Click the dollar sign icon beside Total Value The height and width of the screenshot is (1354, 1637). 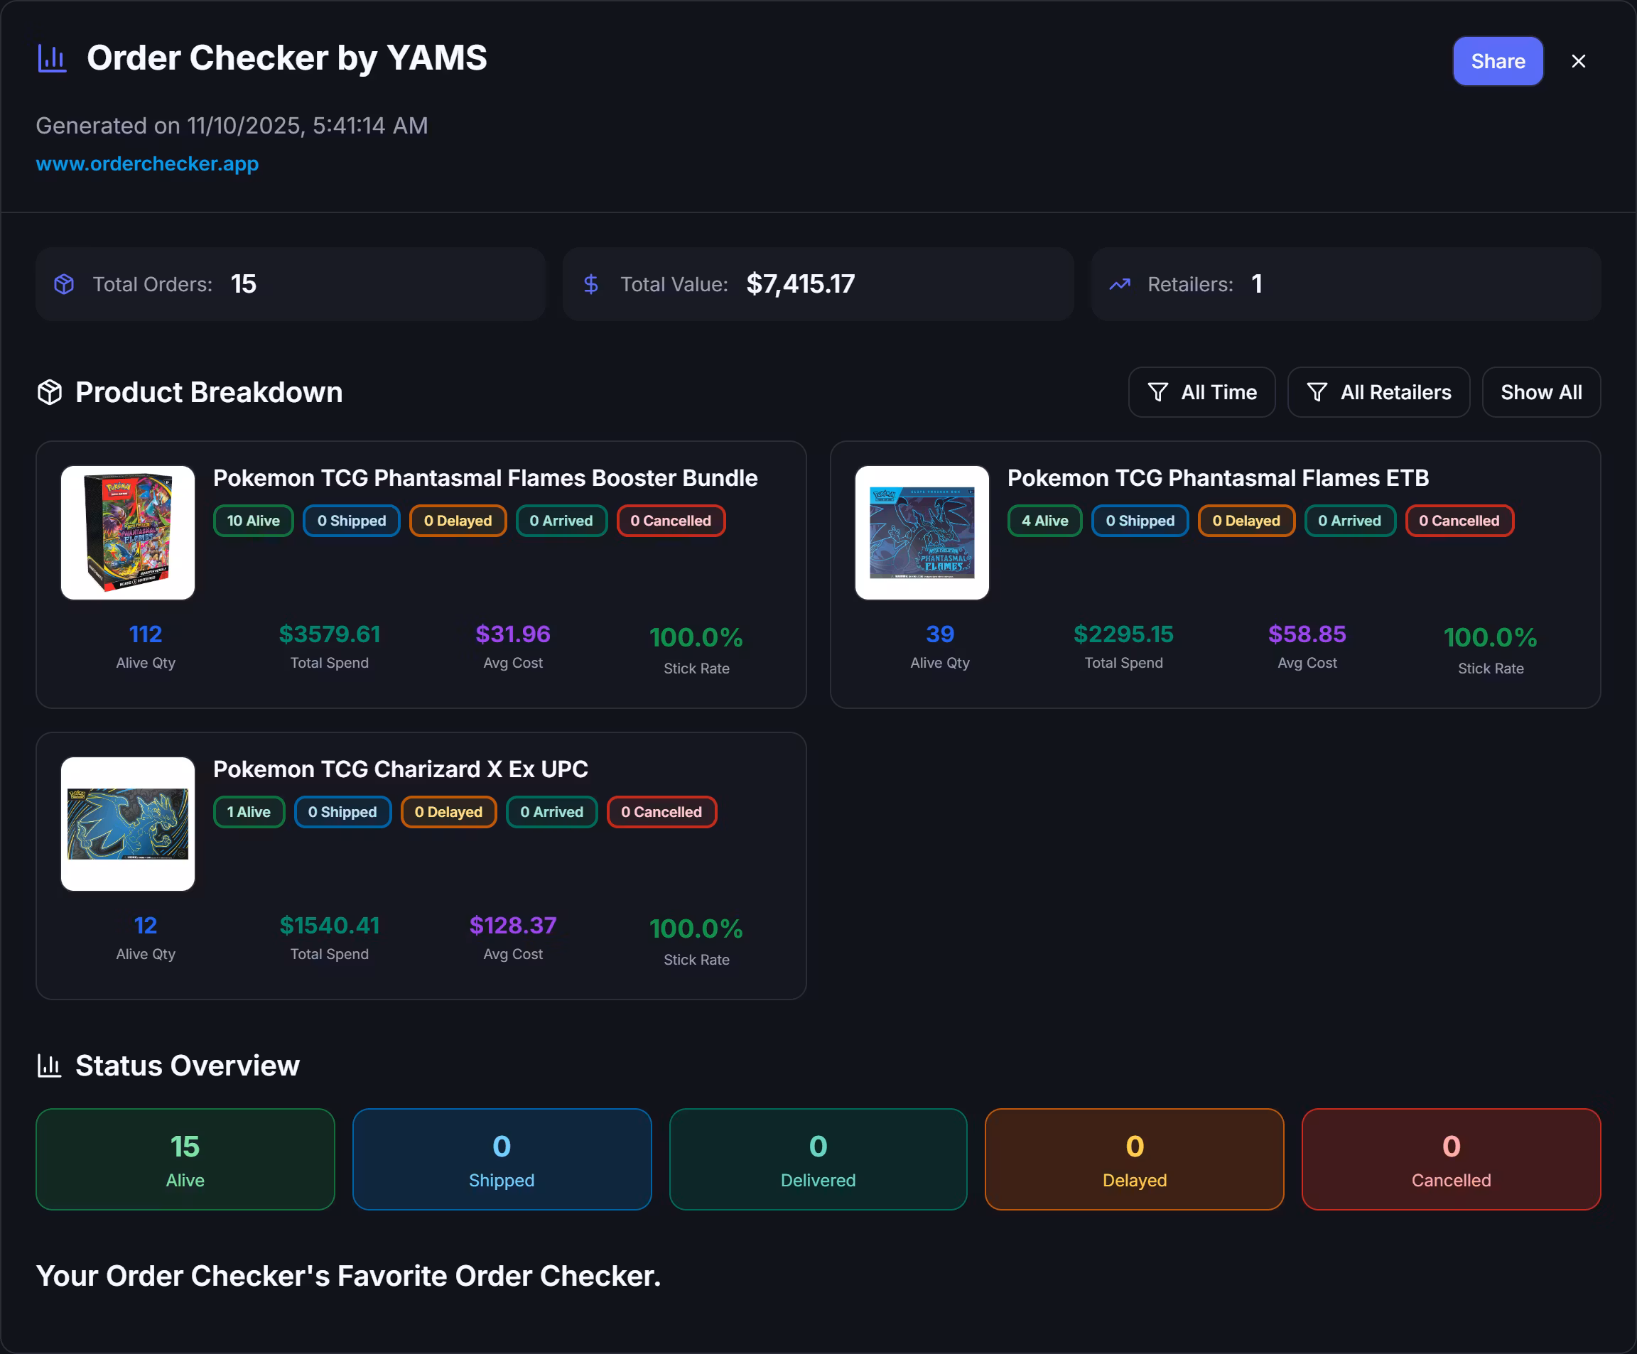[591, 285]
